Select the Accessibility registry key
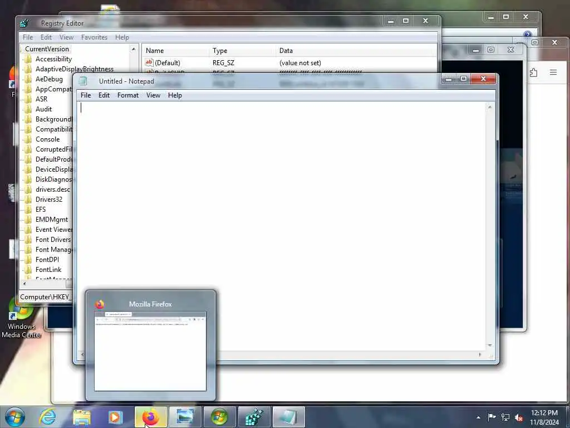The width and height of the screenshot is (570, 428). (x=53, y=59)
